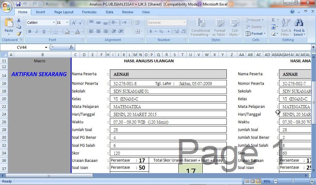Click the Paste clipboard icon
The width and height of the screenshot is (316, 185).
click(9, 23)
